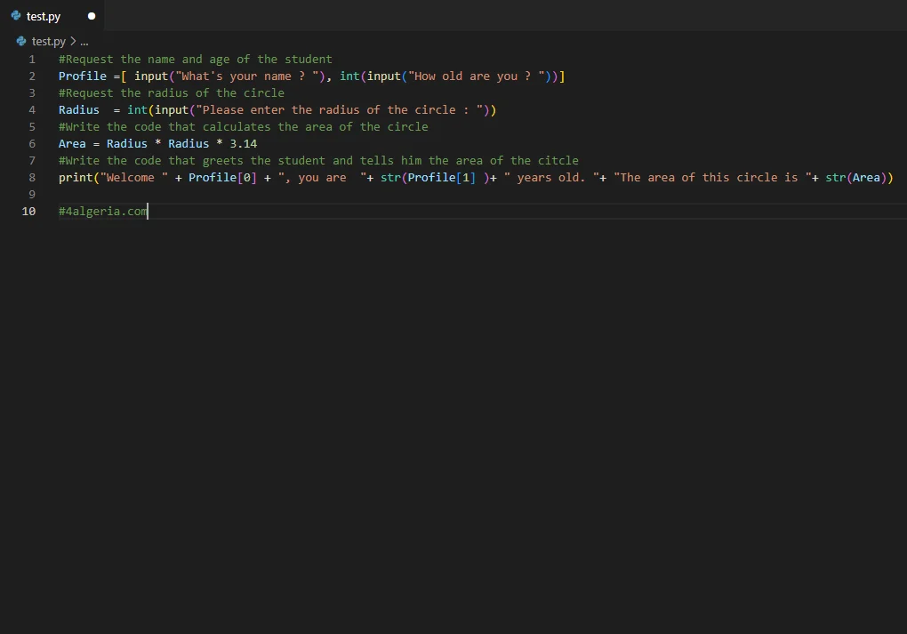
Task: Click line number 8 in the gutter
Action: pos(32,178)
